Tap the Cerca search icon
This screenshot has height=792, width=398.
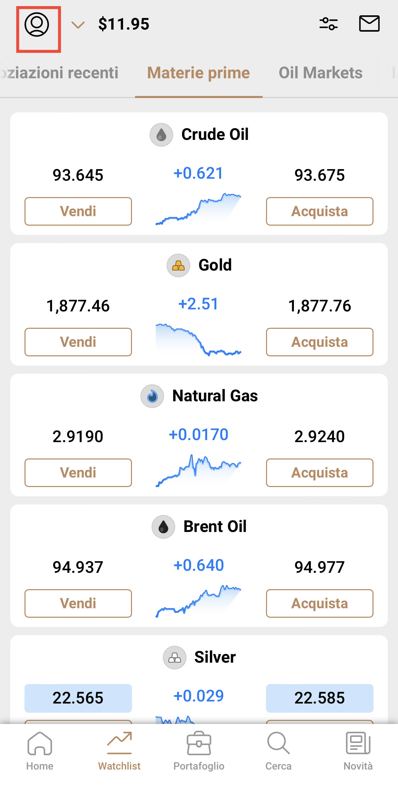[x=278, y=743]
